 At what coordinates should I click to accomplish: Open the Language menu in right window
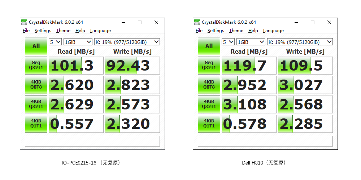(273, 31)
